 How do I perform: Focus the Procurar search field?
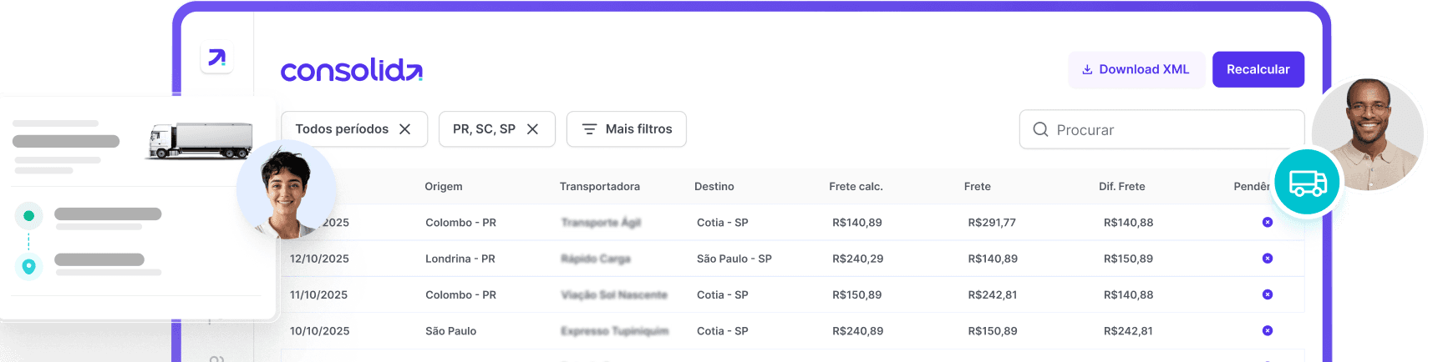click(1161, 129)
